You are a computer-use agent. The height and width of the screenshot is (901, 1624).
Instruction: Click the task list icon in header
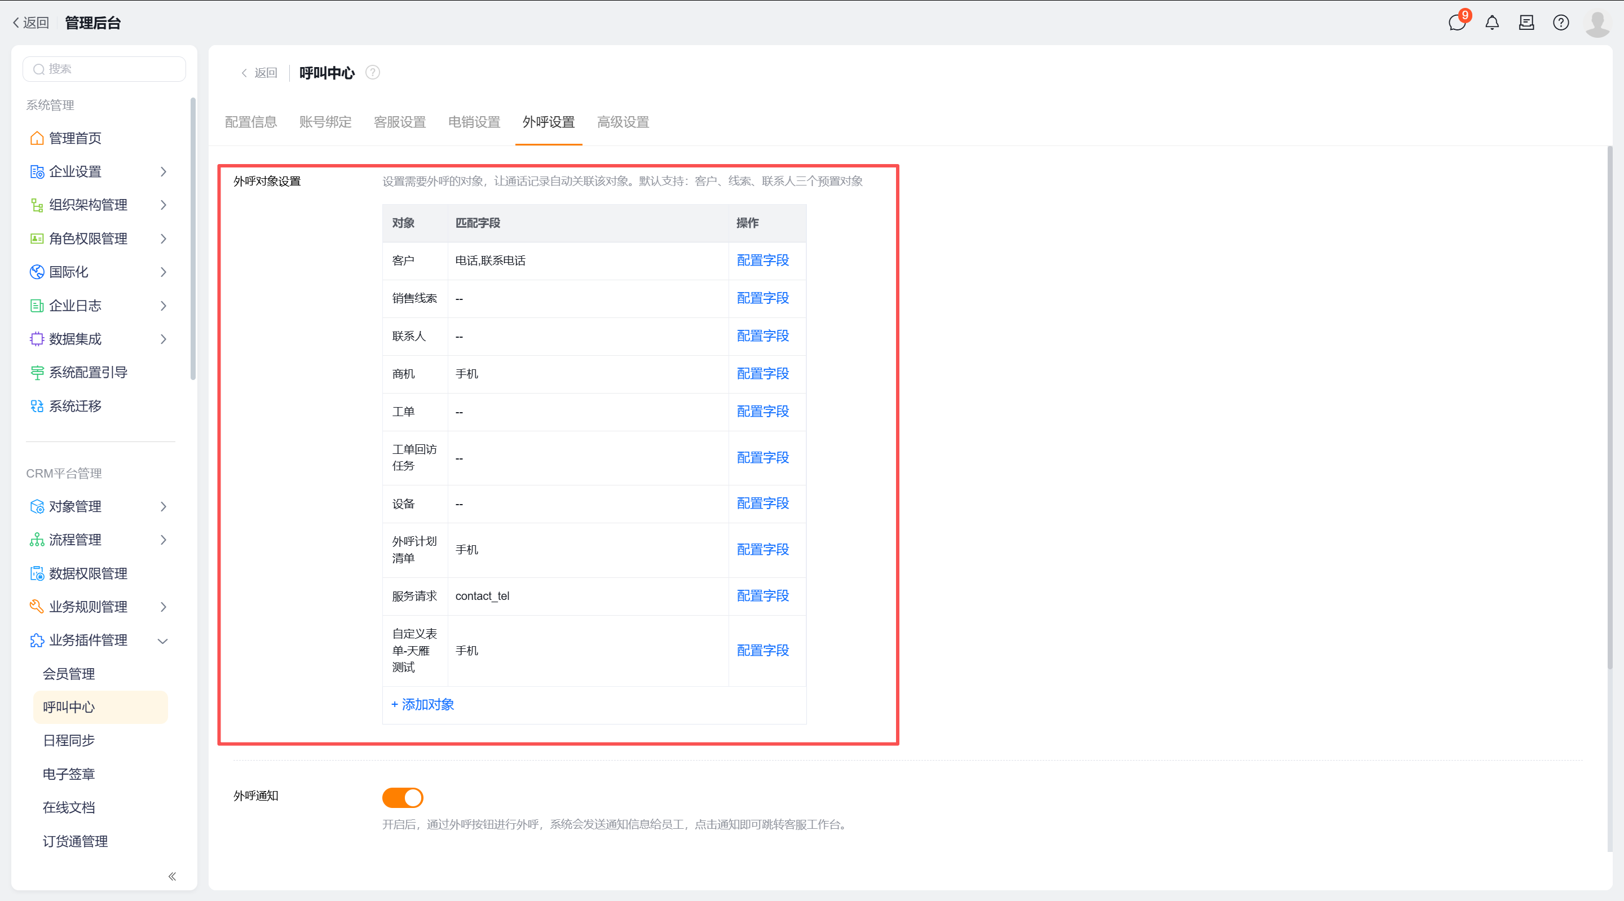pos(1526,23)
